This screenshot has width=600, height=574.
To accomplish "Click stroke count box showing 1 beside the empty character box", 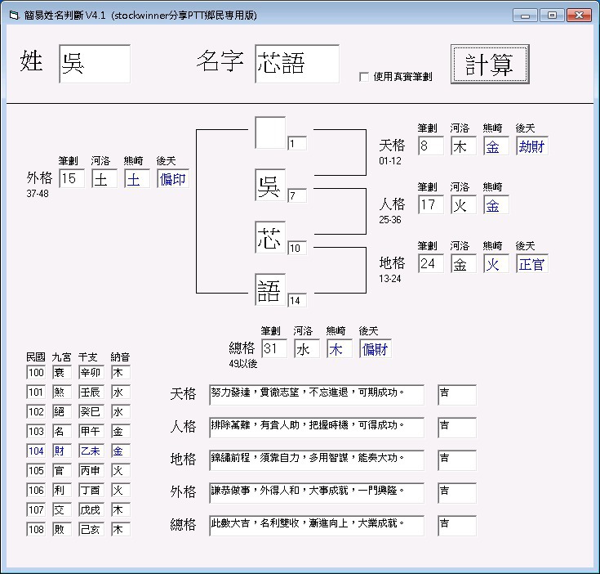I will (x=297, y=143).
